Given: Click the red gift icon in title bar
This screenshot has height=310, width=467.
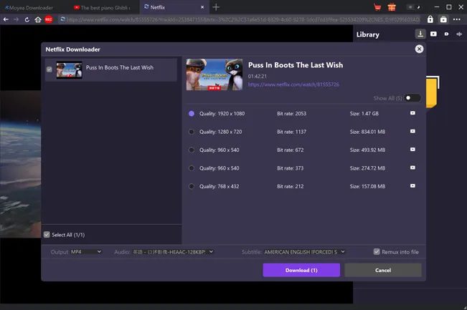Looking at the screenshot, I should [x=391, y=6].
